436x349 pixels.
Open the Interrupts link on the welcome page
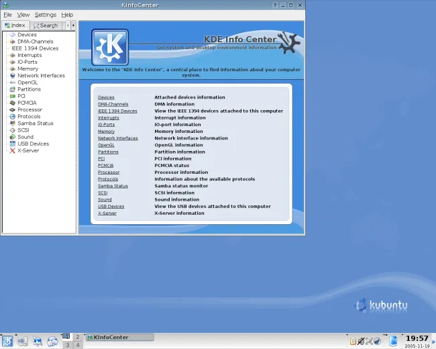click(x=109, y=117)
